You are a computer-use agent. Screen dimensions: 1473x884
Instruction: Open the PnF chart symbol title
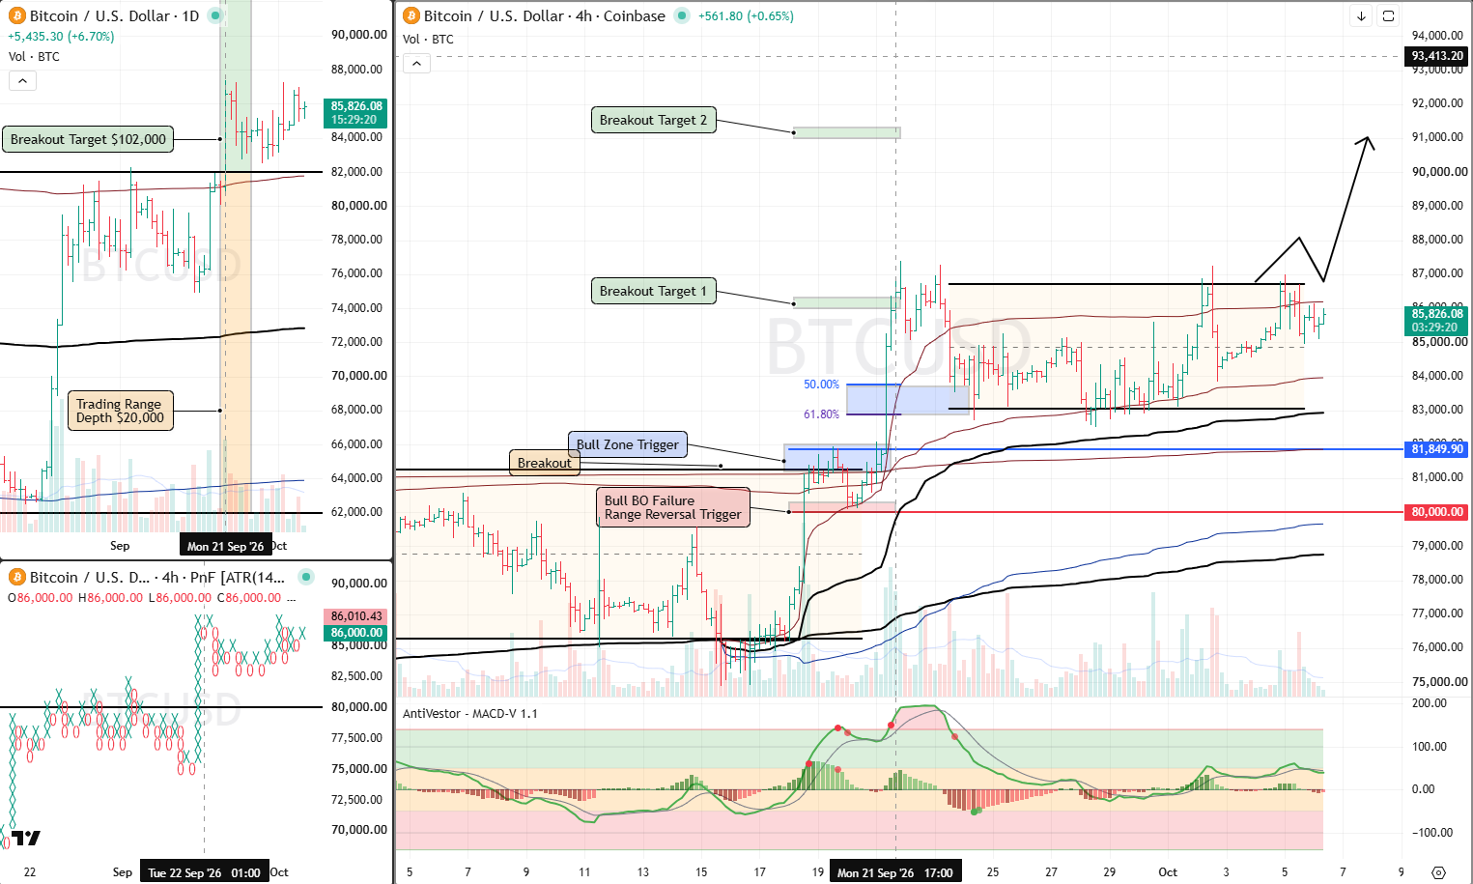tap(157, 578)
